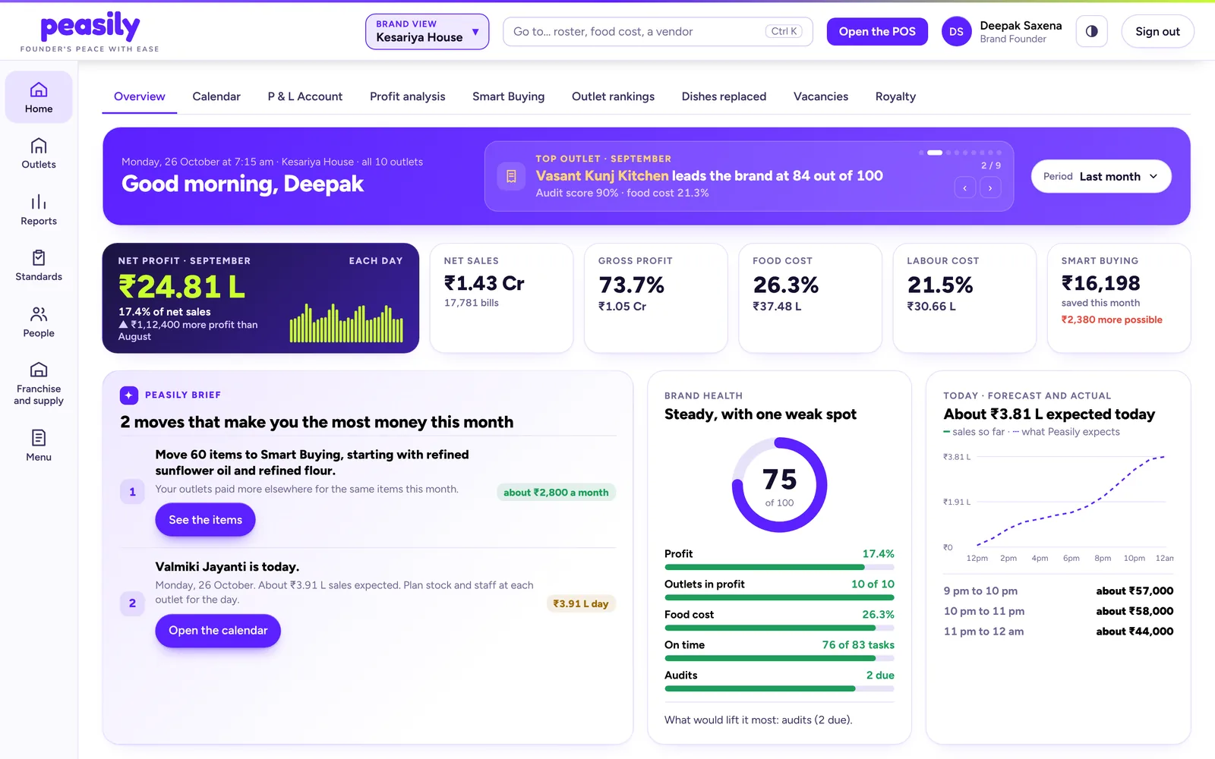Viewport: 1215px width, 759px height.
Task: Toggle the dark mode contrast button
Action: [1091, 32]
